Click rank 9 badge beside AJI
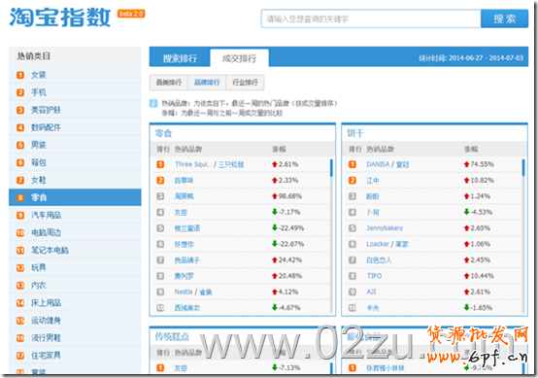The image size is (538, 378). coord(353,292)
